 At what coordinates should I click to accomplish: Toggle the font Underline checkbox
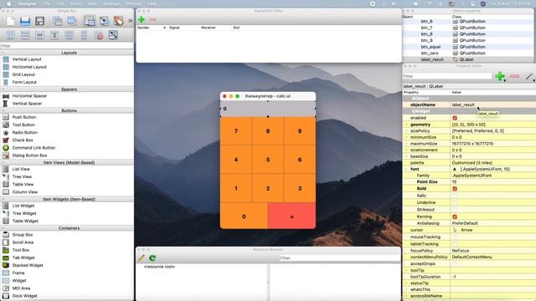[x=455, y=202]
